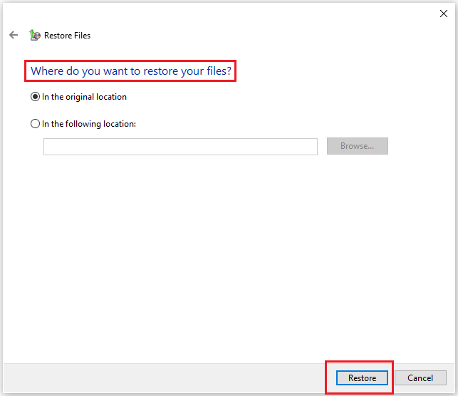Start restoring with the Restore button
Screen dimensions: 458x396
pos(362,378)
